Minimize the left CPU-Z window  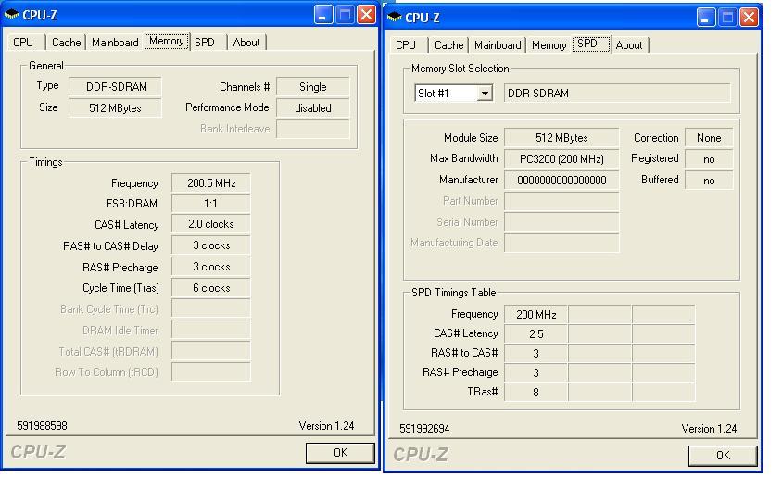pyautogui.click(x=322, y=15)
